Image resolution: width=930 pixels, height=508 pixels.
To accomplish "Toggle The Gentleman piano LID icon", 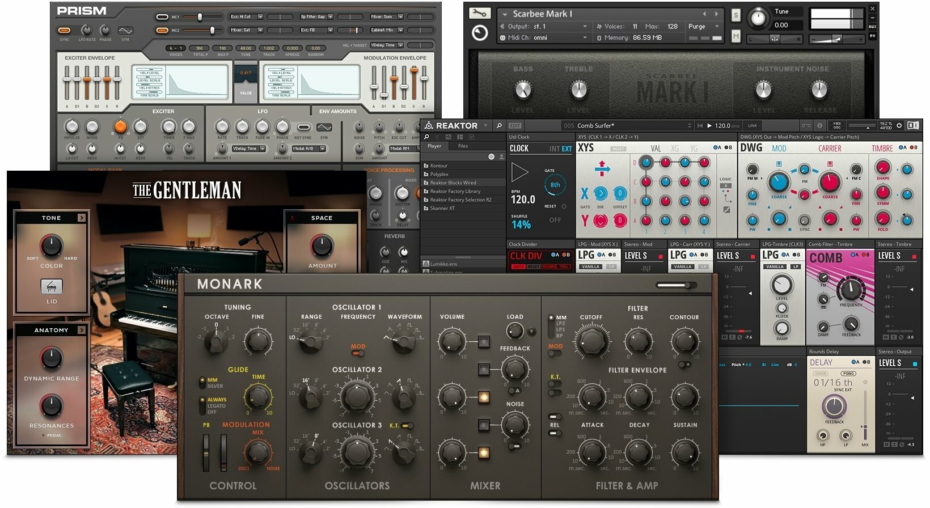I will (52, 287).
